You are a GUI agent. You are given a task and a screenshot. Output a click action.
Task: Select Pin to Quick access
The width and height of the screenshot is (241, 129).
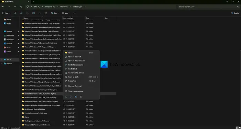click(81, 65)
